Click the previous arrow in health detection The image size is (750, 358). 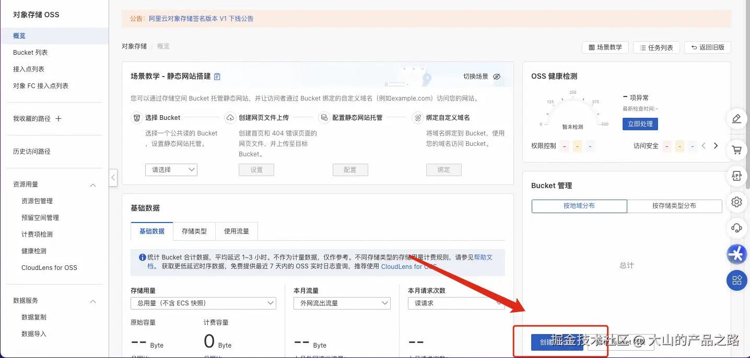pos(704,146)
